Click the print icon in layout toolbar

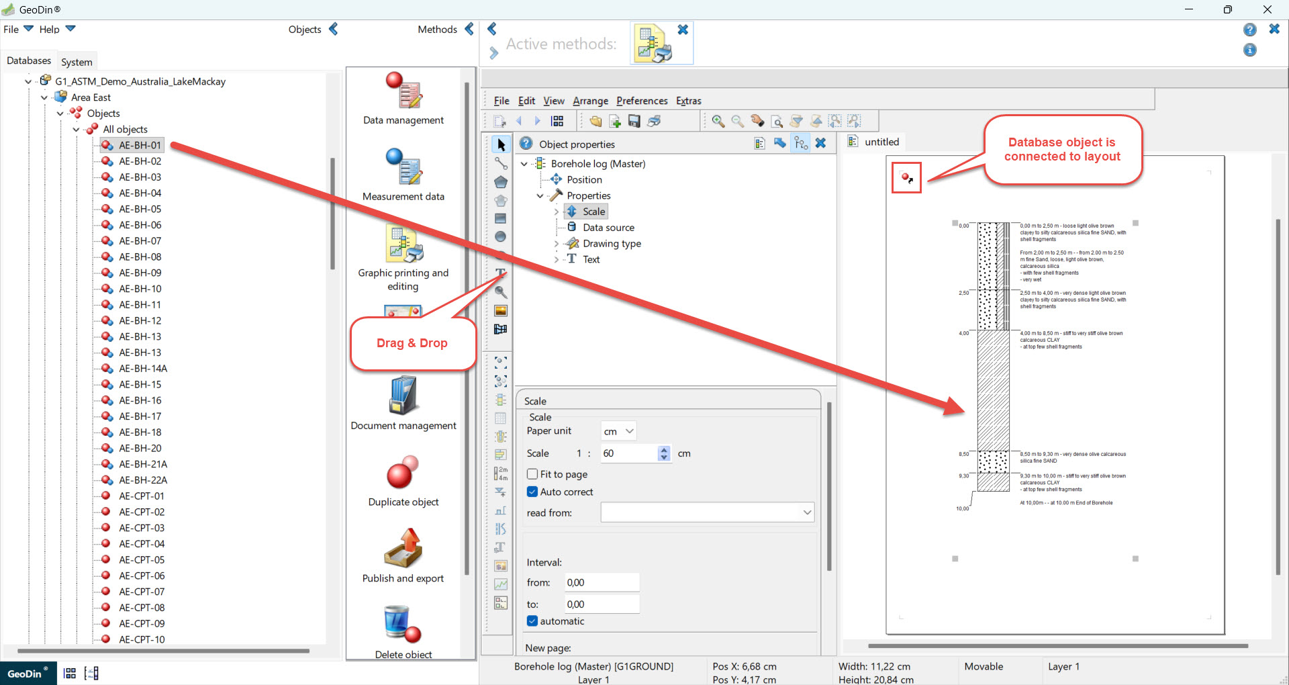tap(654, 121)
